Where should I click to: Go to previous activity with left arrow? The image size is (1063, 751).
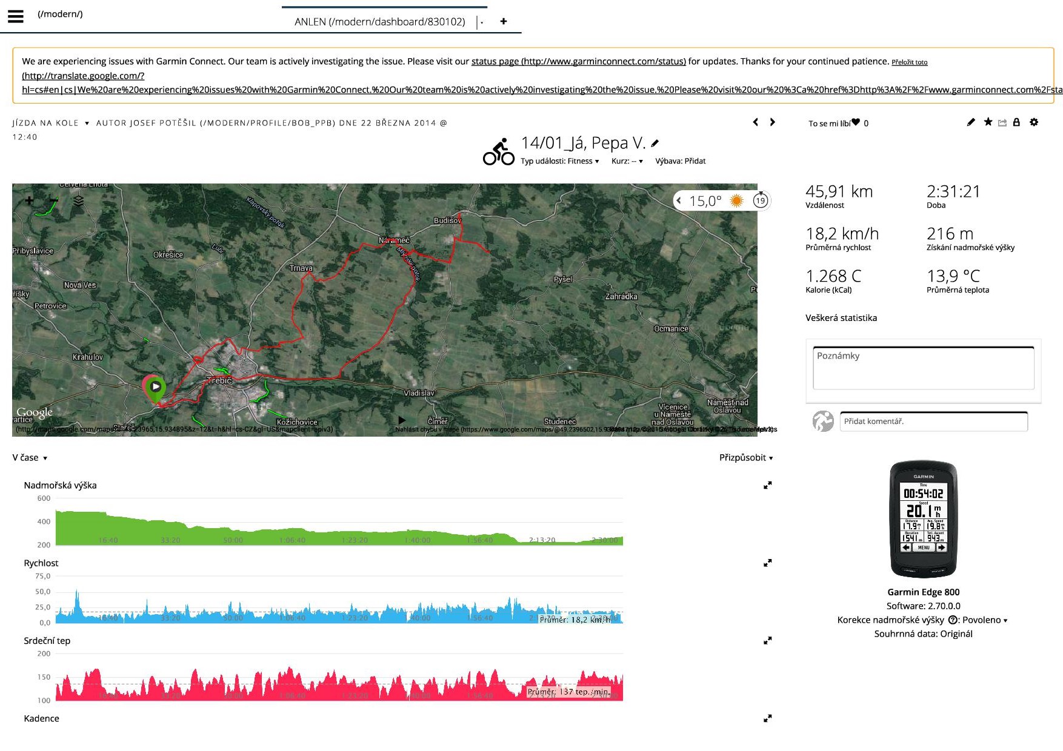point(755,122)
